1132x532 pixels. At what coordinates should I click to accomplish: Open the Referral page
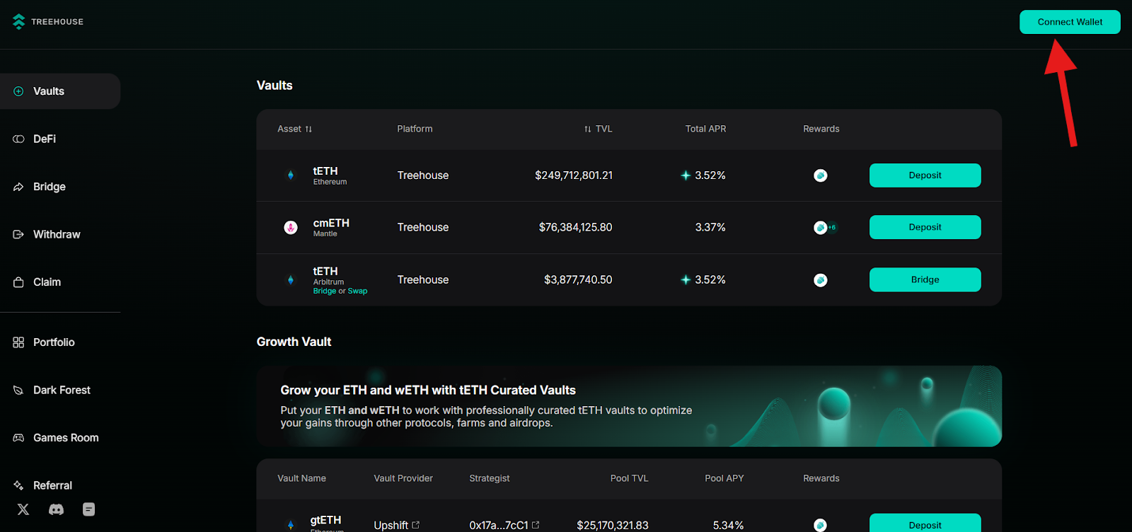tap(52, 485)
